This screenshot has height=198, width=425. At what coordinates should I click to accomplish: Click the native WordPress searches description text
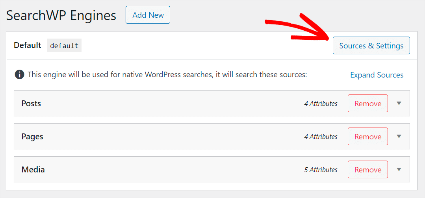(x=167, y=74)
